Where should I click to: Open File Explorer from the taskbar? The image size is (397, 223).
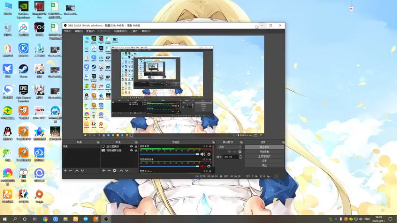(66, 219)
